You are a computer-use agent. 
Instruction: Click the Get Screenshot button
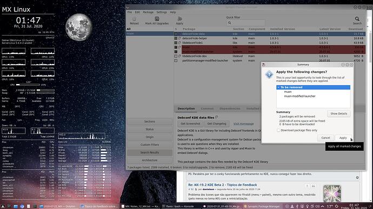pyautogui.click(x=190, y=124)
